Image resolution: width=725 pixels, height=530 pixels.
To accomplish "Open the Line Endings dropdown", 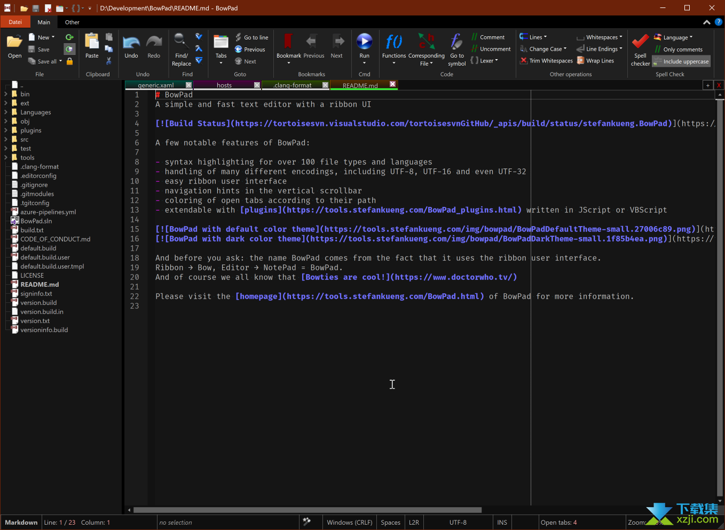I will (600, 49).
